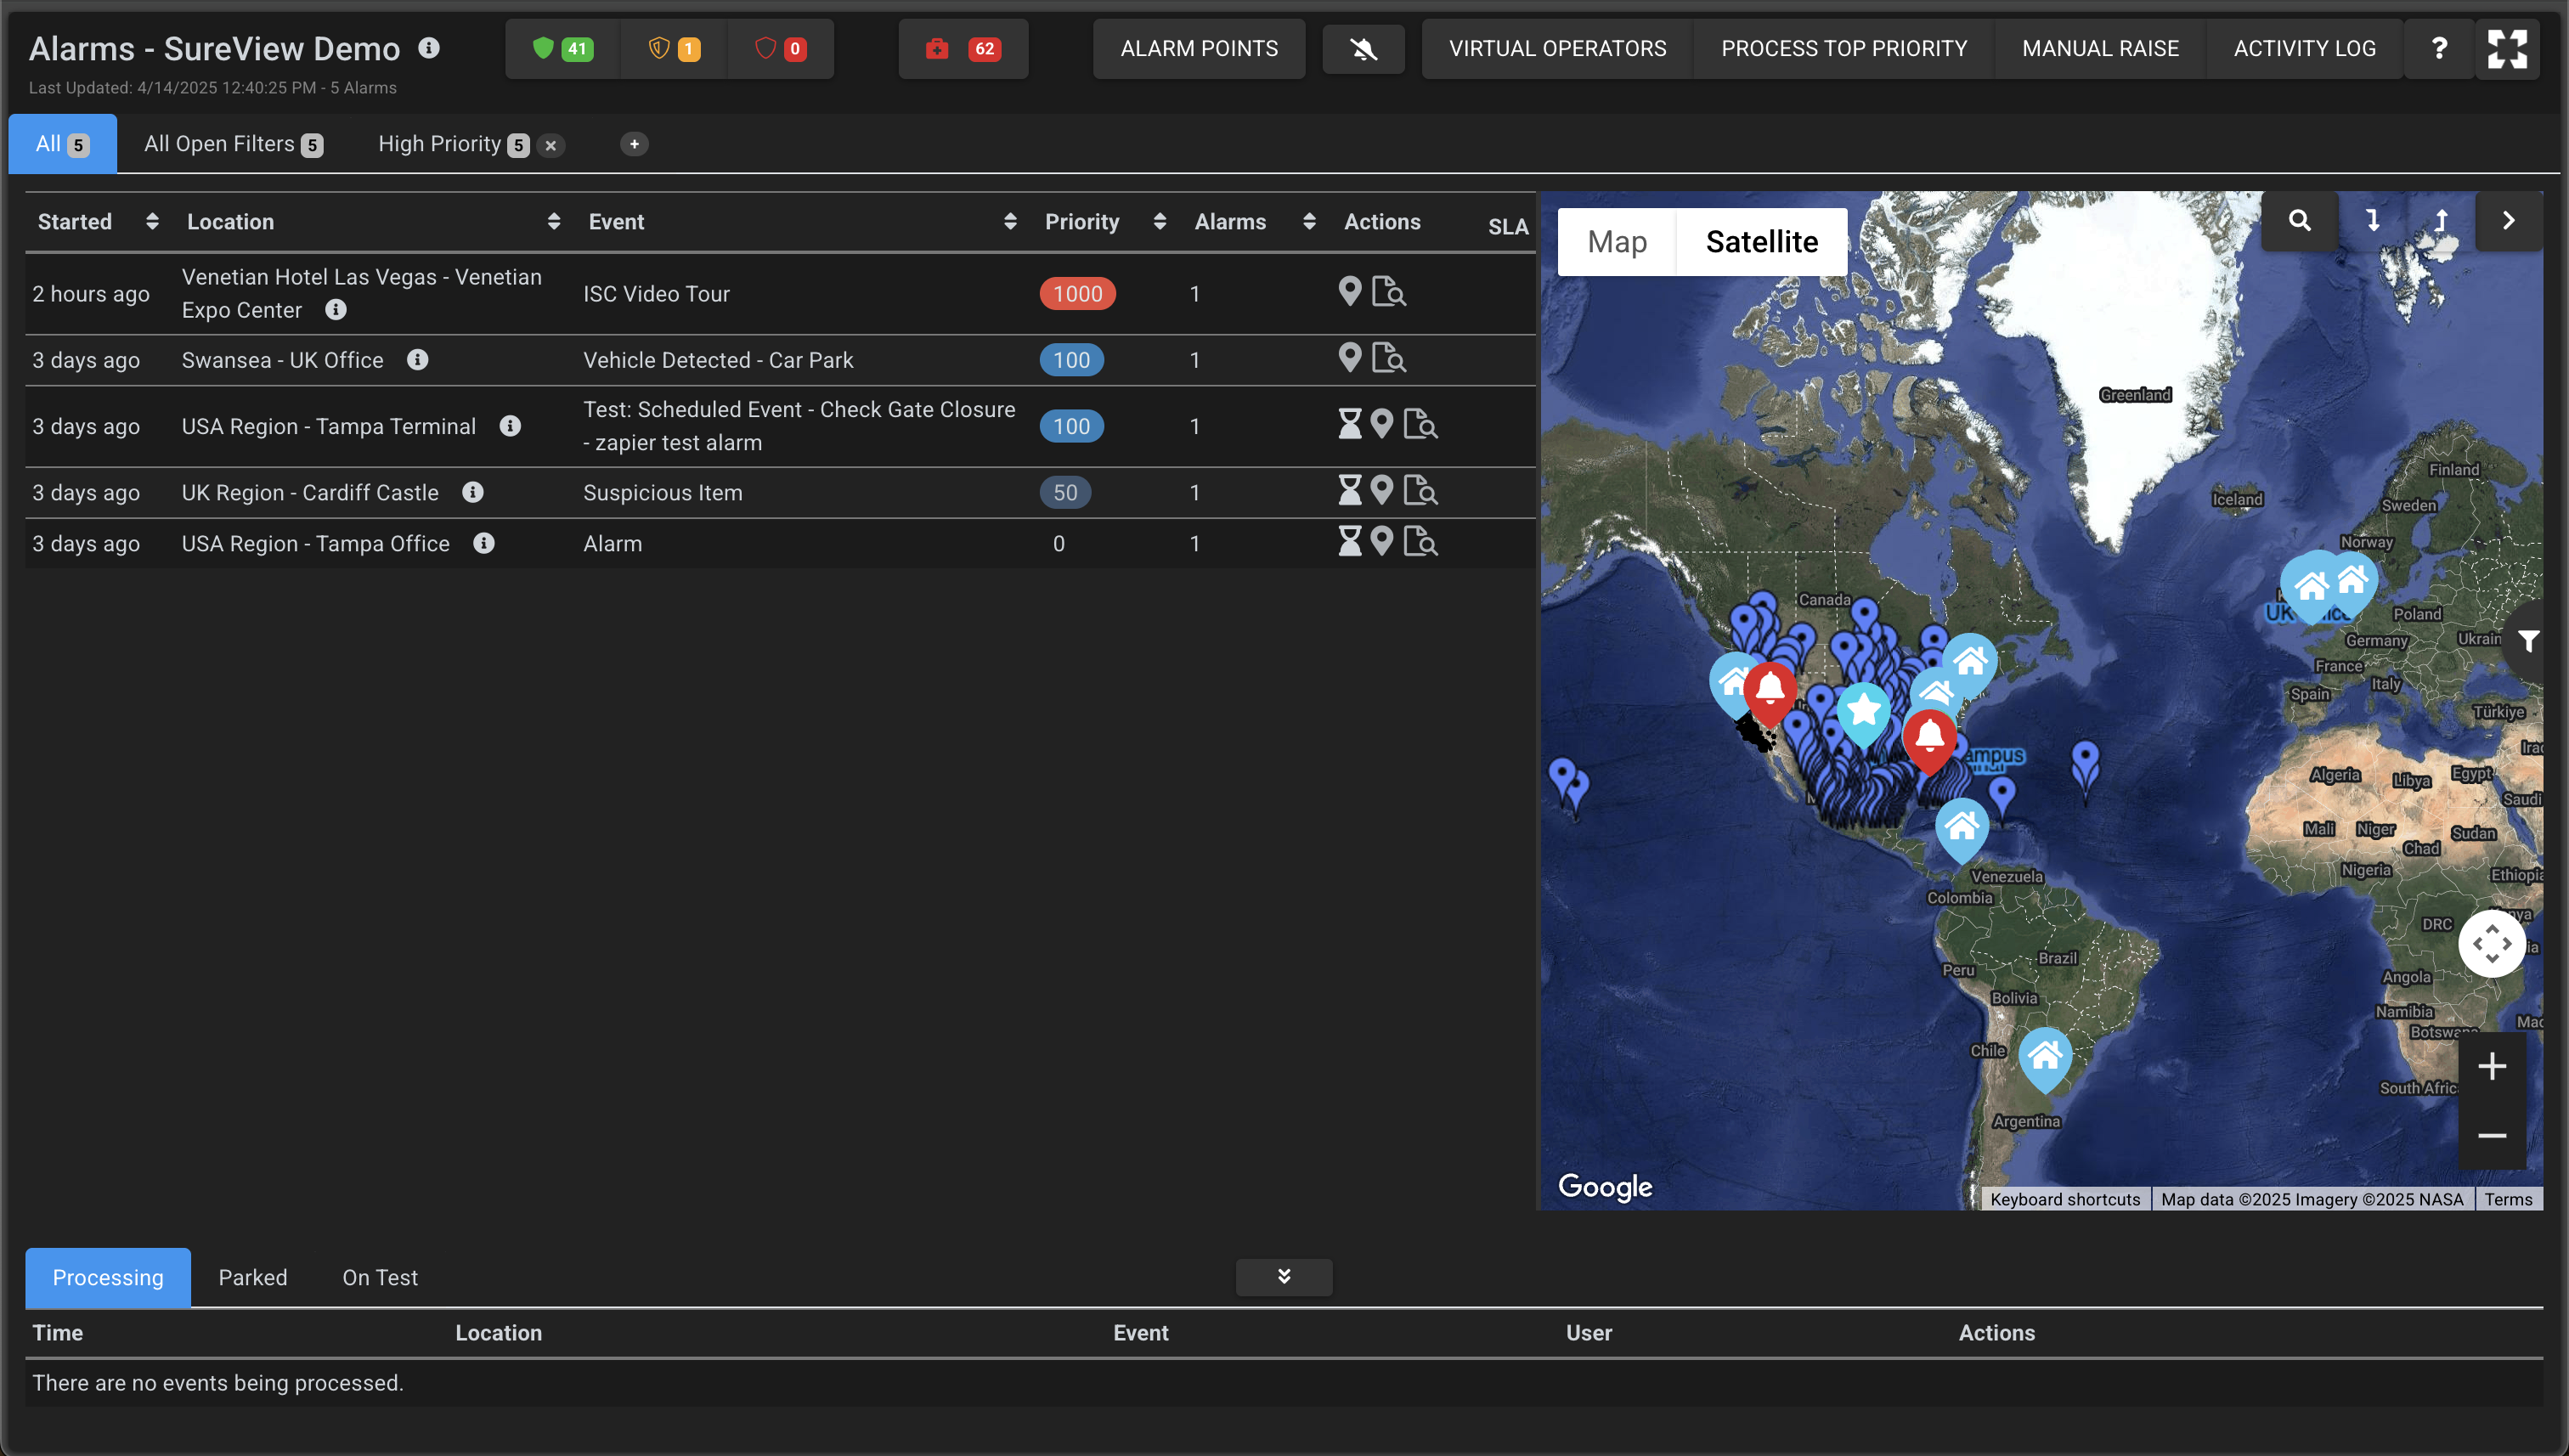This screenshot has width=2569, height=1456.
Task: Click Process Top Priority
Action: (x=1843, y=48)
